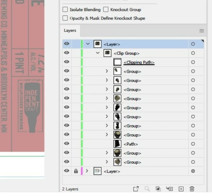The width and height of the screenshot is (212, 195).
Task: Select the Layers panel tab
Action: pos(70,31)
